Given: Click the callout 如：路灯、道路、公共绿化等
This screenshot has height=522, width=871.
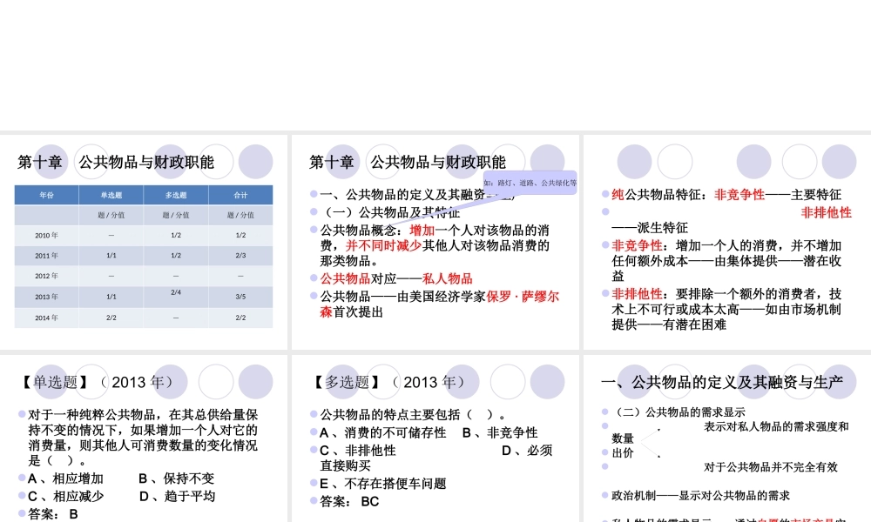Looking at the screenshot, I should pos(530,183).
